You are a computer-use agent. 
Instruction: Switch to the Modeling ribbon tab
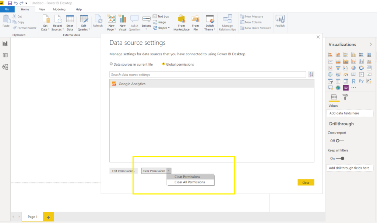pos(59,9)
